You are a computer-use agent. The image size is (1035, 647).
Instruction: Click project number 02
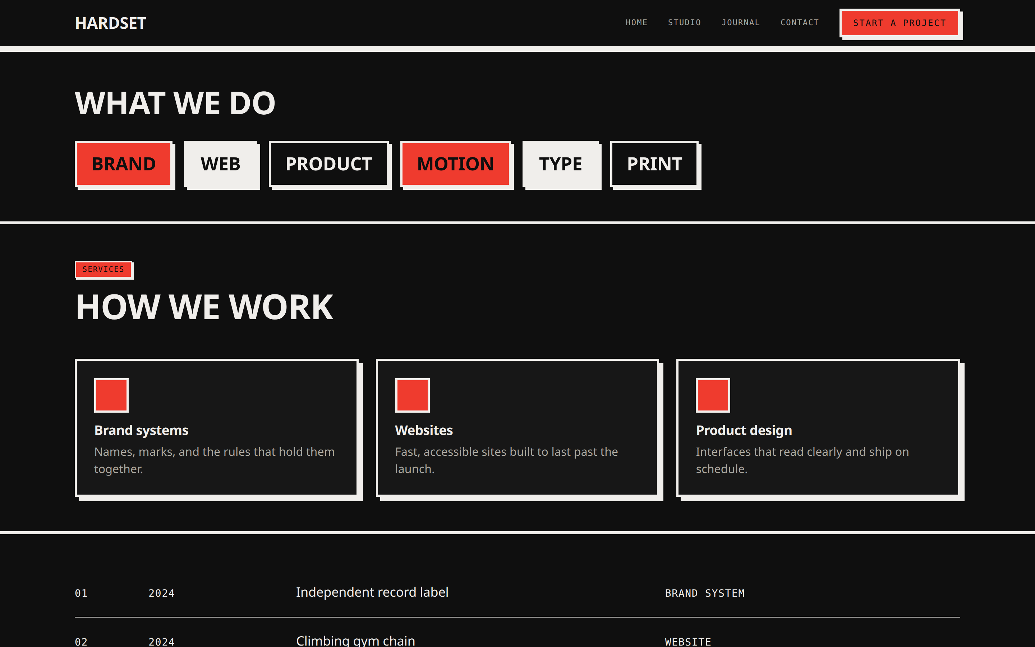(x=81, y=642)
